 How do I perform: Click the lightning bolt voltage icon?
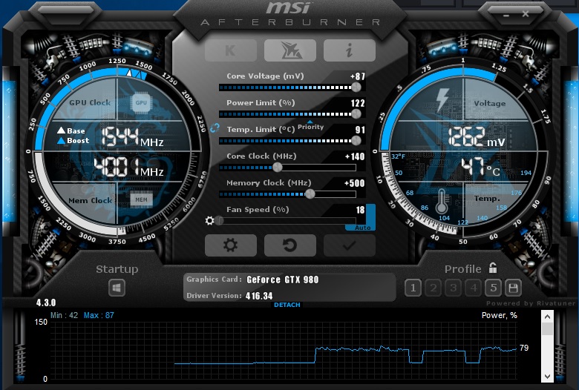442,100
